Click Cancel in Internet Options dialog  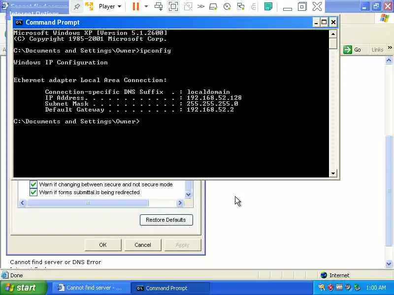143,245
